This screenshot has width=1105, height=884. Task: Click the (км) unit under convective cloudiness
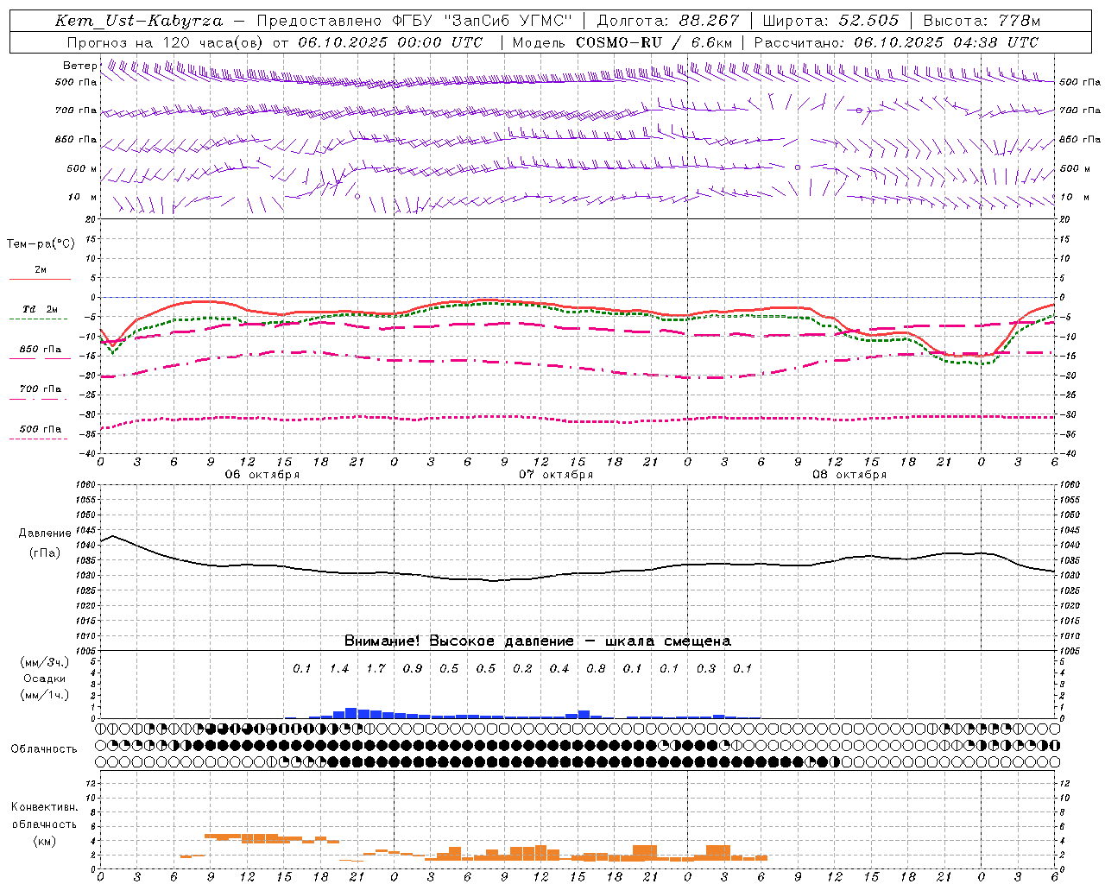(x=44, y=841)
